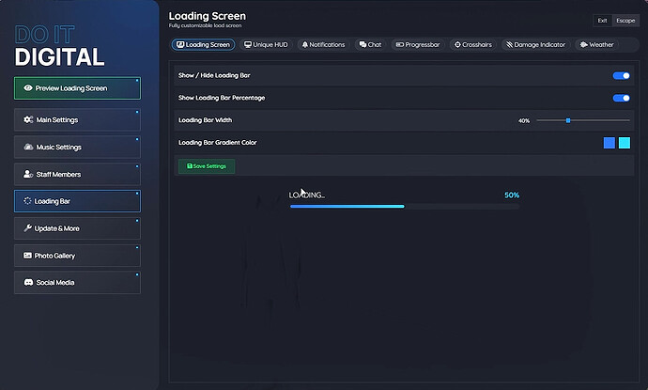Click the floppy disk icon on Save Settings
Screen dimensions: 648x390
pyautogui.click(x=190, y=165)
